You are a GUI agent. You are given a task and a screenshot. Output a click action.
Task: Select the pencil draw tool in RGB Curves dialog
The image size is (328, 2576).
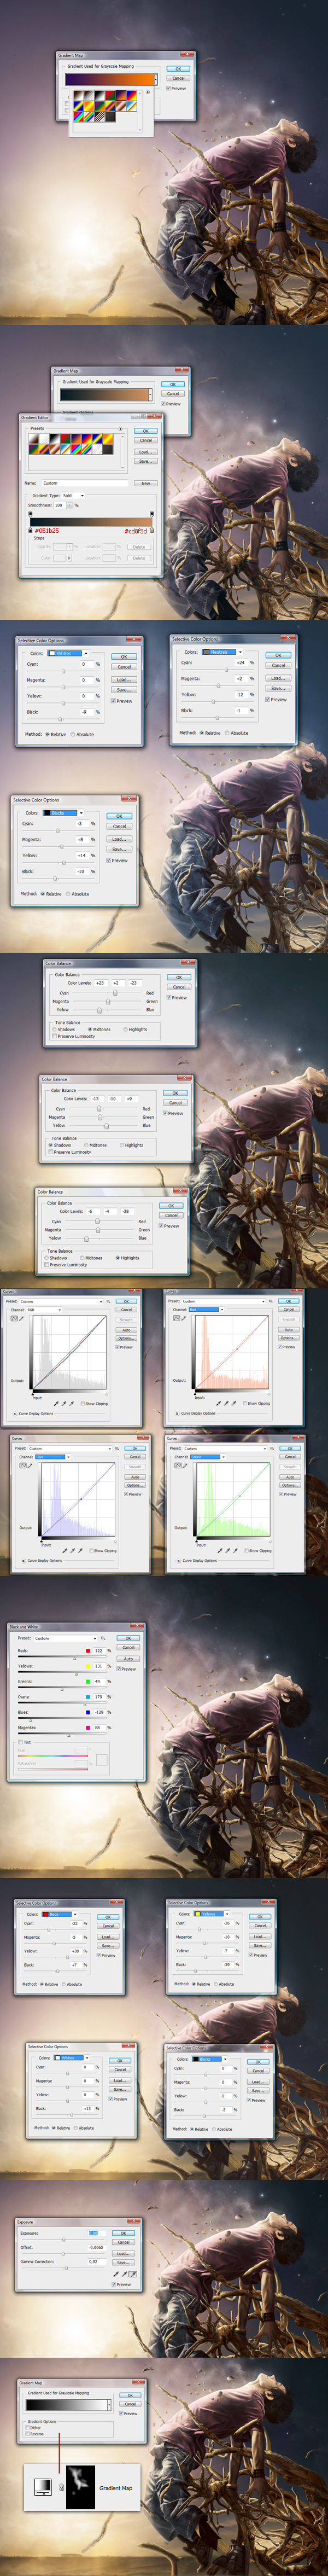point(21,1318)
